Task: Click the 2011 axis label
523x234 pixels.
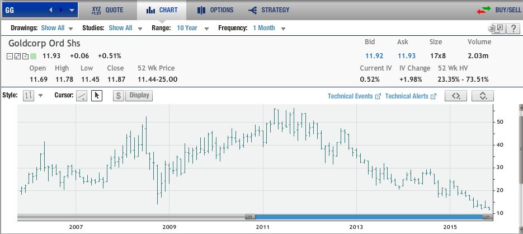Action: (x=263, y=227)
